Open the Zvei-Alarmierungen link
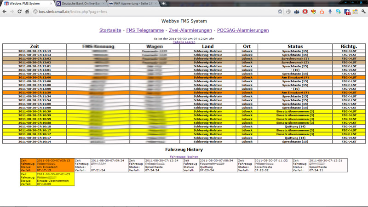The width and height of the screenshot is (368, 207). point(190,30)
